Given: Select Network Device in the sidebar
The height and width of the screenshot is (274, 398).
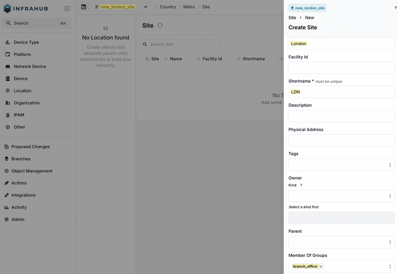Looking at the screenshot, I should pyautogui.click(x=29, y=66).
